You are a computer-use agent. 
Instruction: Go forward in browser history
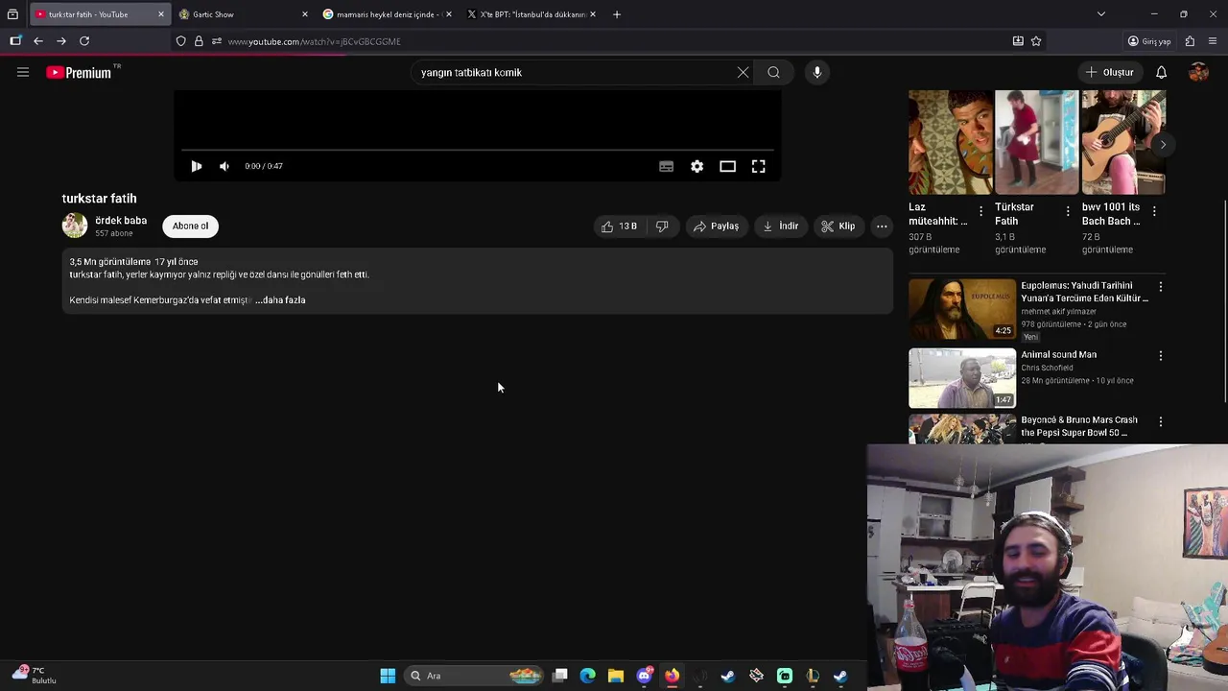(x=61, y=41)
